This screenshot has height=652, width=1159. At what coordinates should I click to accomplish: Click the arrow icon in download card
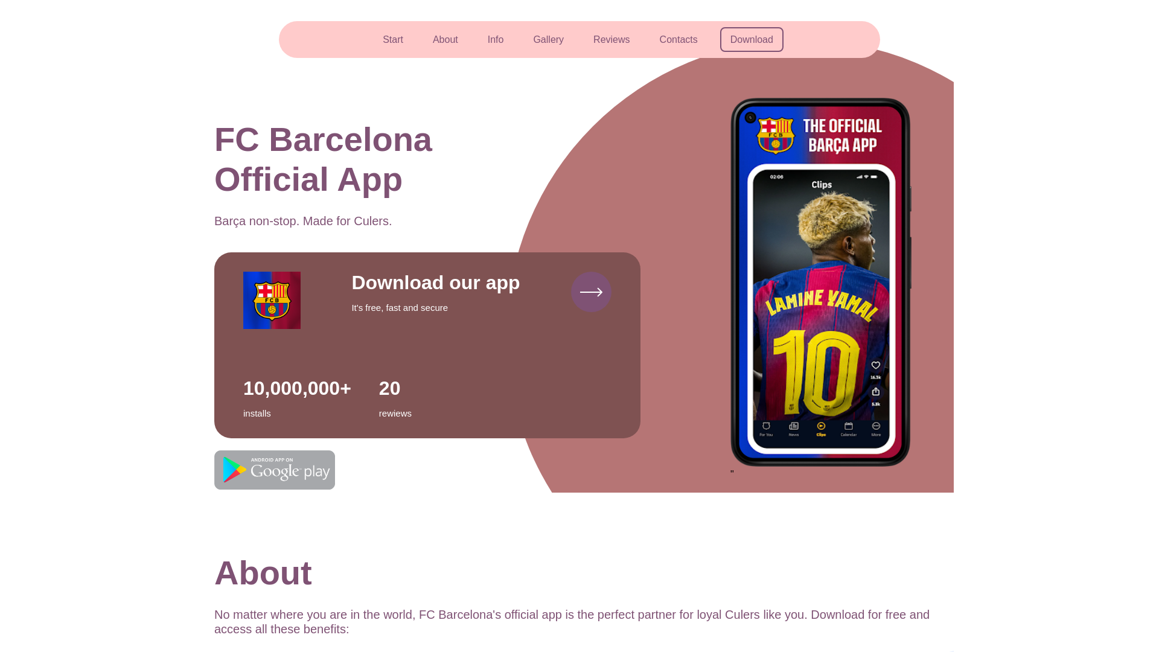[591, 292]
